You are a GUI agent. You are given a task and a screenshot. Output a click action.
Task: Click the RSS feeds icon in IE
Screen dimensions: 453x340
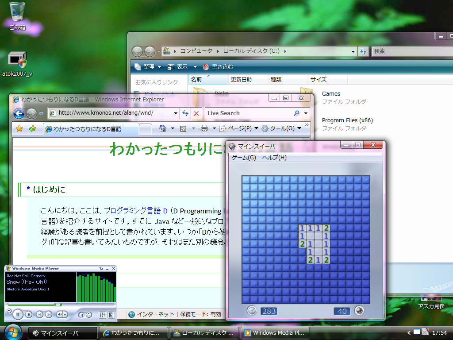(x=183, y=129)
